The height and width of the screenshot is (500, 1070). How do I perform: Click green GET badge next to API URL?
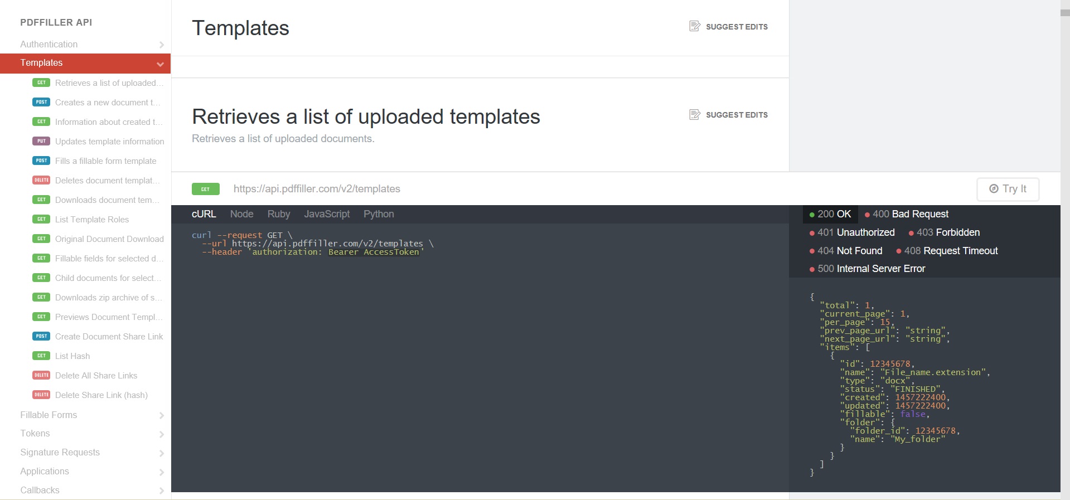[206, 189]
